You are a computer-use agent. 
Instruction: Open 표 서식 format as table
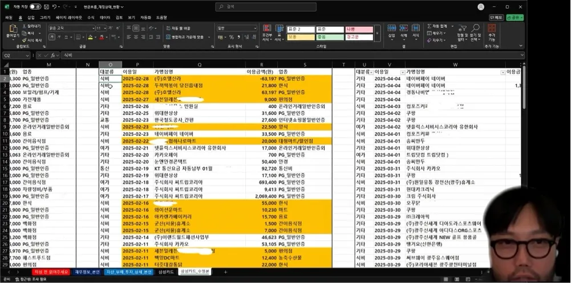tap(279, 32)
